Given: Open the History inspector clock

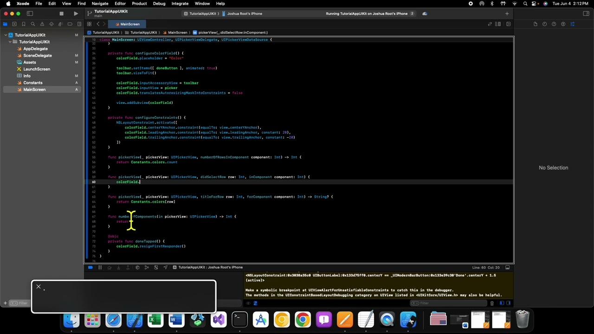Looking at the screenshot, I should click(x=544, y=24).
